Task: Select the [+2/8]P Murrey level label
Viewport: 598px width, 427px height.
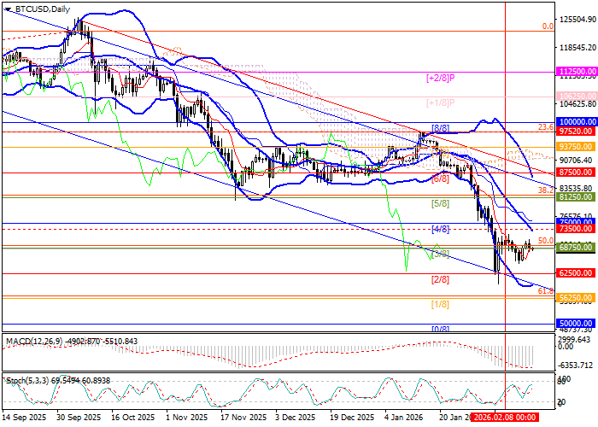Action: point(439,78)
